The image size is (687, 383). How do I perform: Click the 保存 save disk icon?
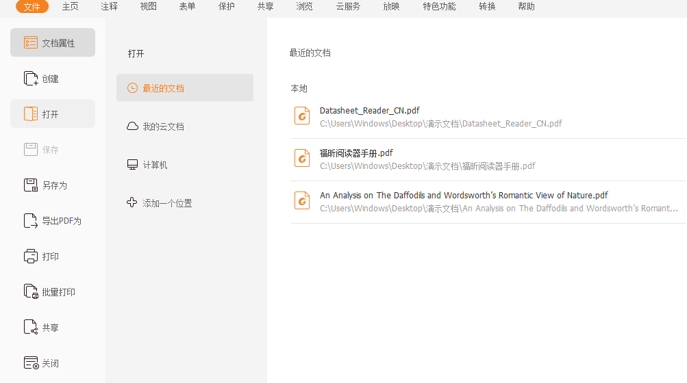pos(30,149)
